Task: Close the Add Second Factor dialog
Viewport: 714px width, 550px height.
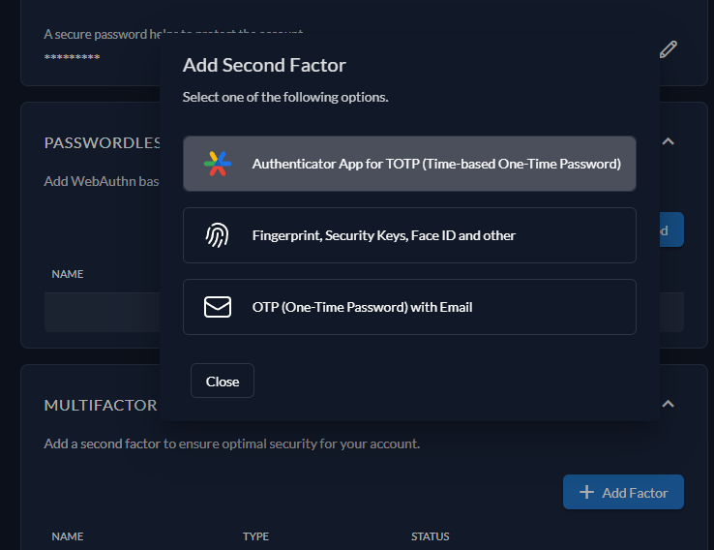Action: 222,382
